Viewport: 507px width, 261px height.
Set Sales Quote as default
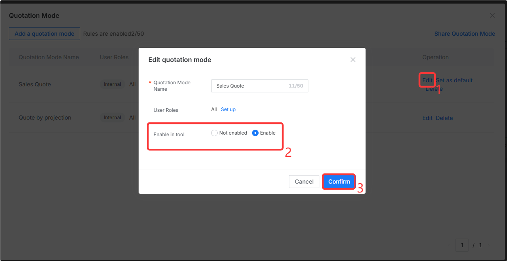point(454,80)
